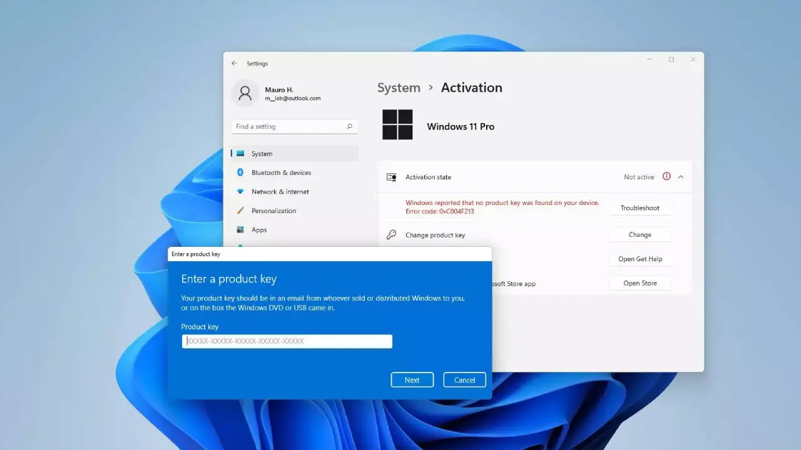This screenshot has width=801, height=450.
Task: Click the search magnifier icon
Action: (x=349, y=126)
